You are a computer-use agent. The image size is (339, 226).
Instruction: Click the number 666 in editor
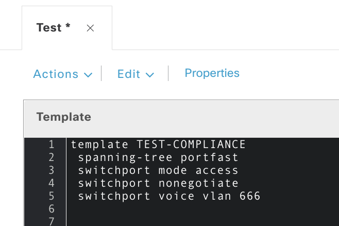click(x=249, y=196)
